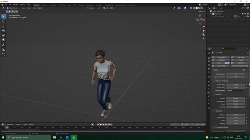
Task: Toggle Collection exclude checkbox in outliner
Action: coord(243,14)
